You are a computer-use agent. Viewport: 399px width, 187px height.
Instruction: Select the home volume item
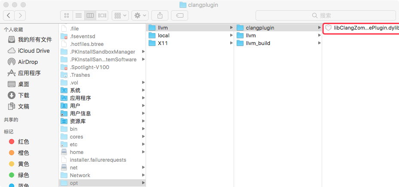(x=102, y=152)
